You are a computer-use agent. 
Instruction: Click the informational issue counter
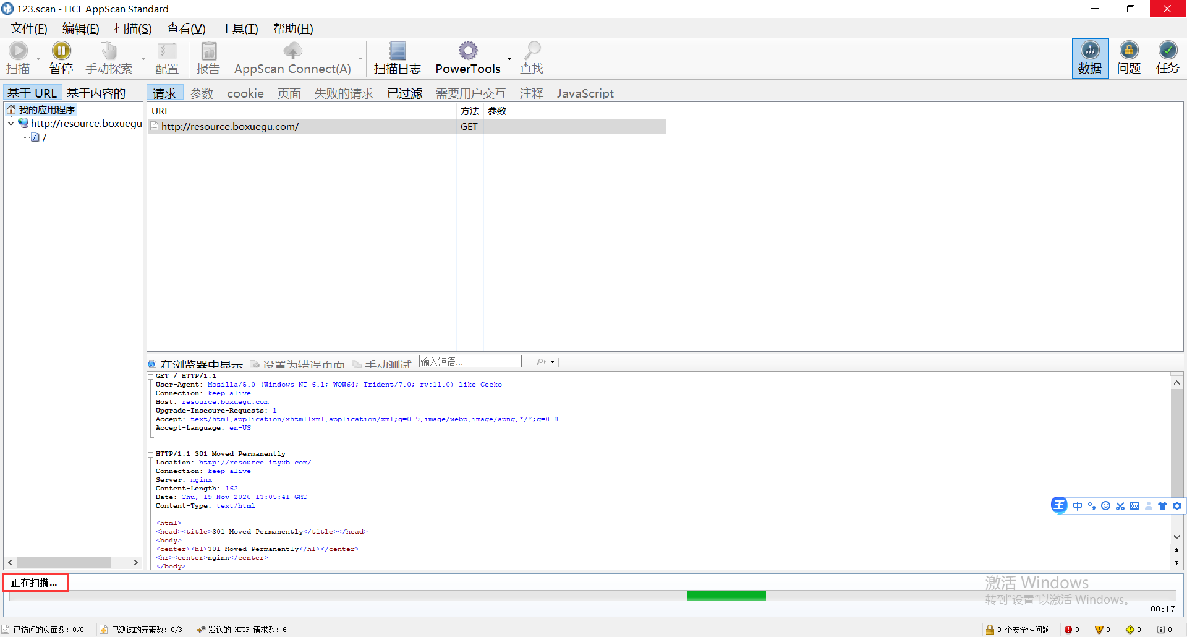tap(1165, 630)
